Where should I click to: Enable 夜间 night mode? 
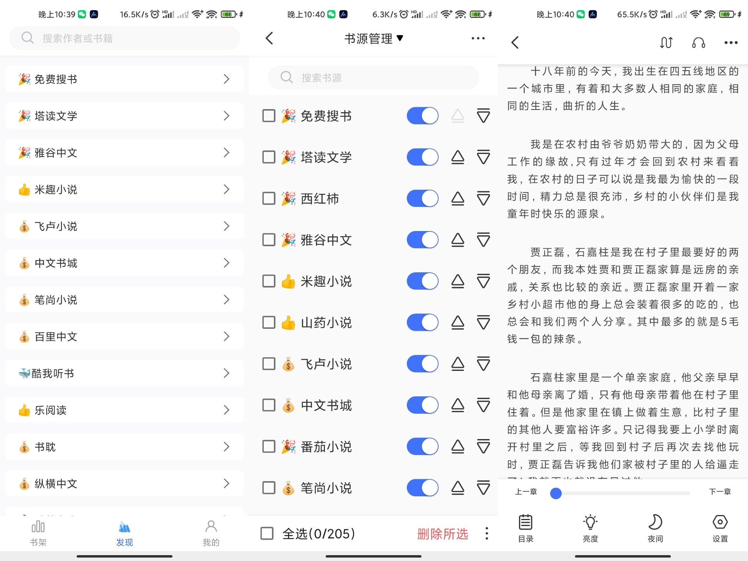coord(654,528)
